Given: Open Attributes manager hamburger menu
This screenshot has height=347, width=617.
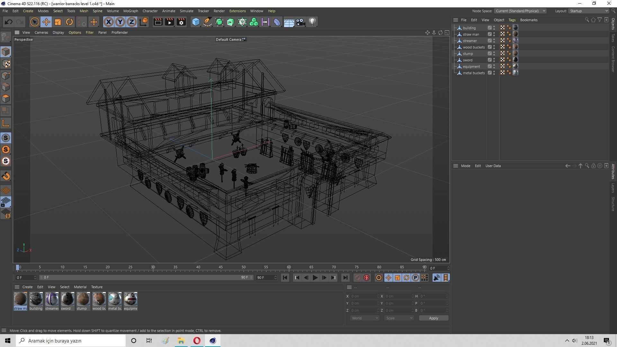Looking at the screenshot, I should click(455, 166).
